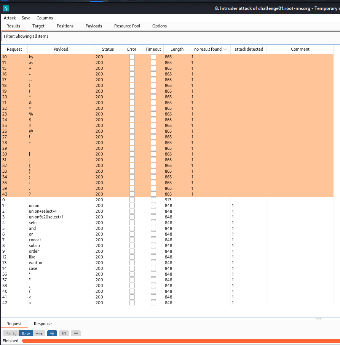
Task: Select the row with payload union+select+1
Action: click(x=167, y=211)
